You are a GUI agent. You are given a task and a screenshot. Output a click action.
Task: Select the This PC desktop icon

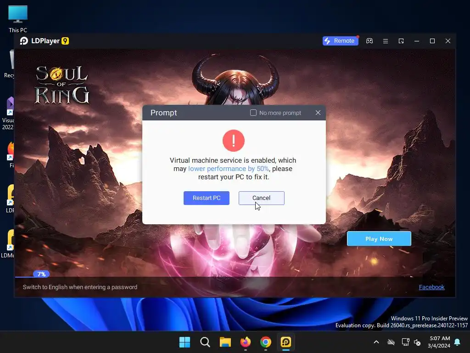pos(18,18)
